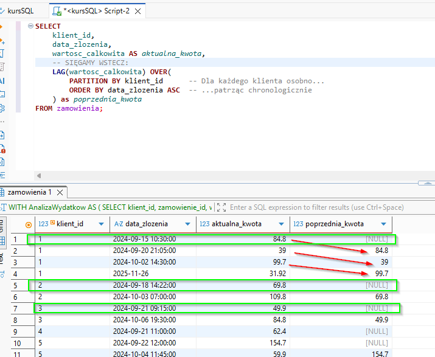Image resolution: width=435 pixels, height=357 pixels.
Task: Click the AI assistant icon in editor sidebar
Action: (2, 81)
